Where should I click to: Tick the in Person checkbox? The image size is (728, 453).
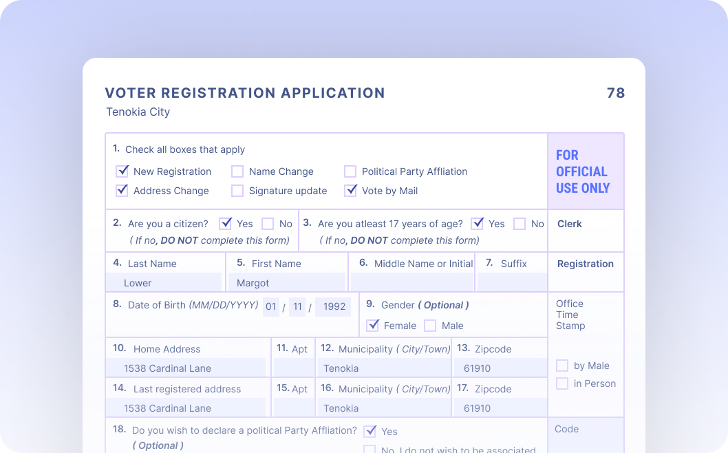(x=562, y=383)
